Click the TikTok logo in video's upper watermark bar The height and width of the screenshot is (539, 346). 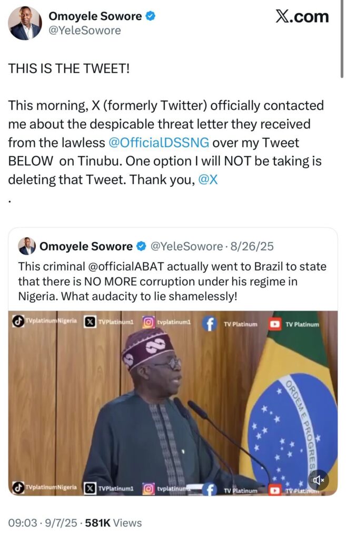18,322
